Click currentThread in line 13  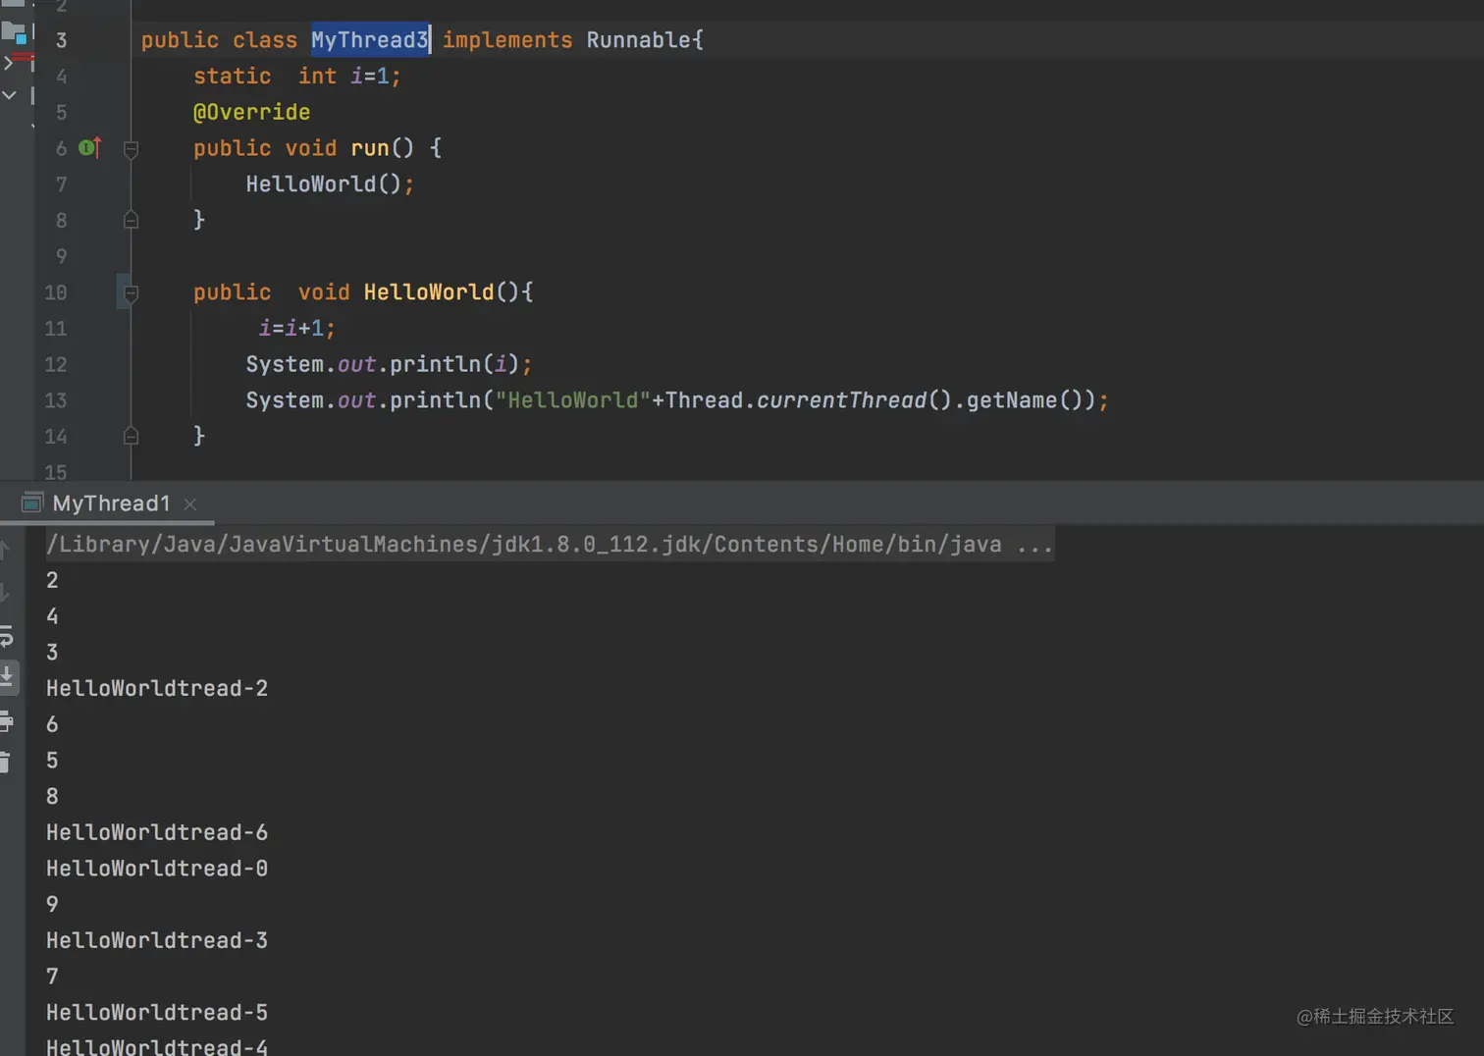coord(841,400)
